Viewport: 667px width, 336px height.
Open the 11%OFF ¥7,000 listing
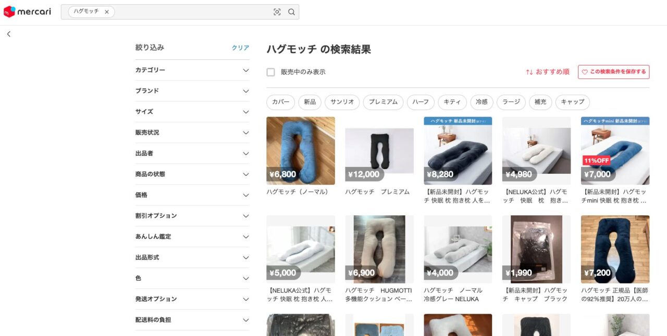(x=615, y=150)
